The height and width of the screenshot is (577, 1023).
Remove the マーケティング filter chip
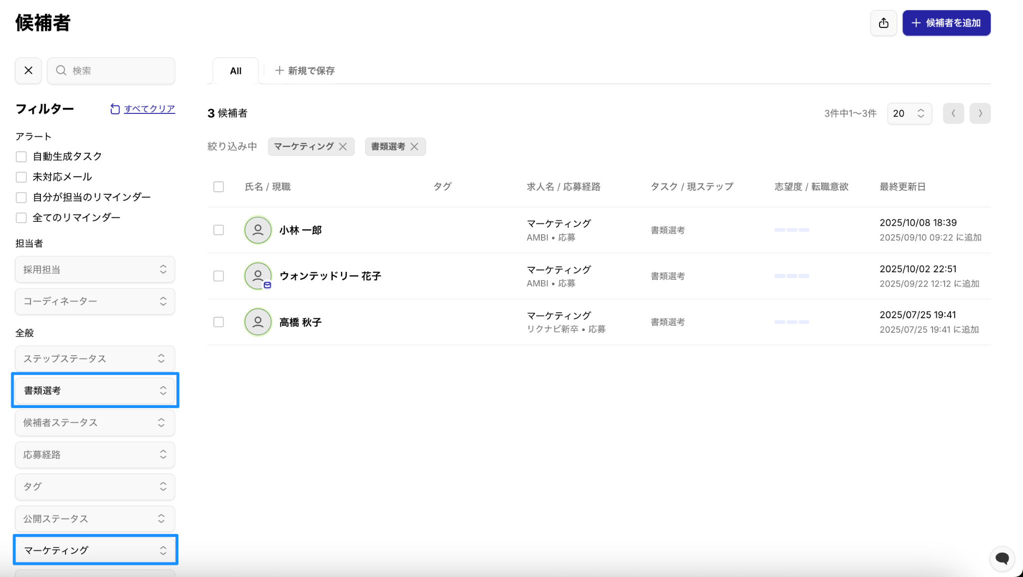tap(343, 146)
